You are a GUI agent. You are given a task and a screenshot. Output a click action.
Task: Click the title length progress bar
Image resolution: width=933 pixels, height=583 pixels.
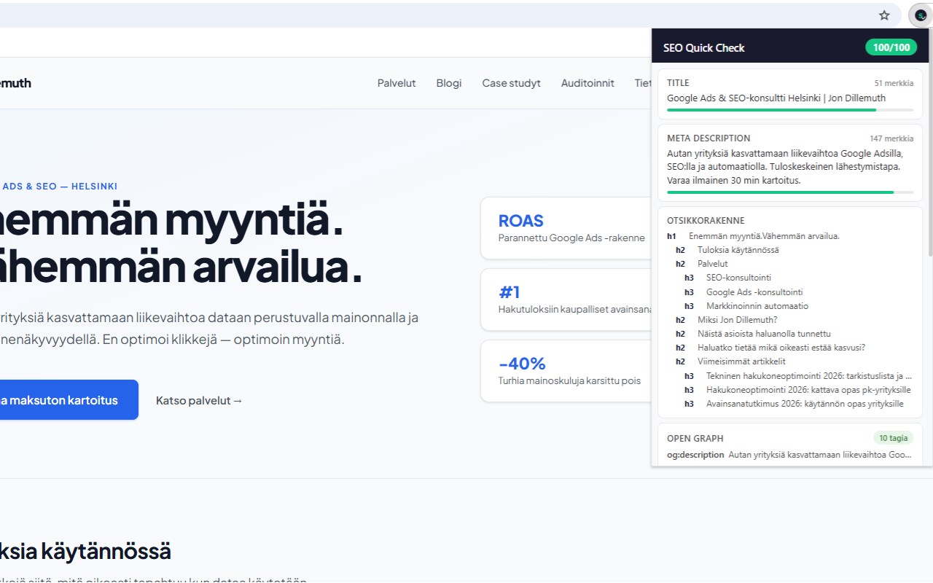tap(790, 110)
